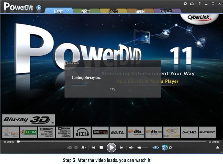223x164 pixels.
Task: Click the rotate-left disc icon
Action: (x=69, y=148)
